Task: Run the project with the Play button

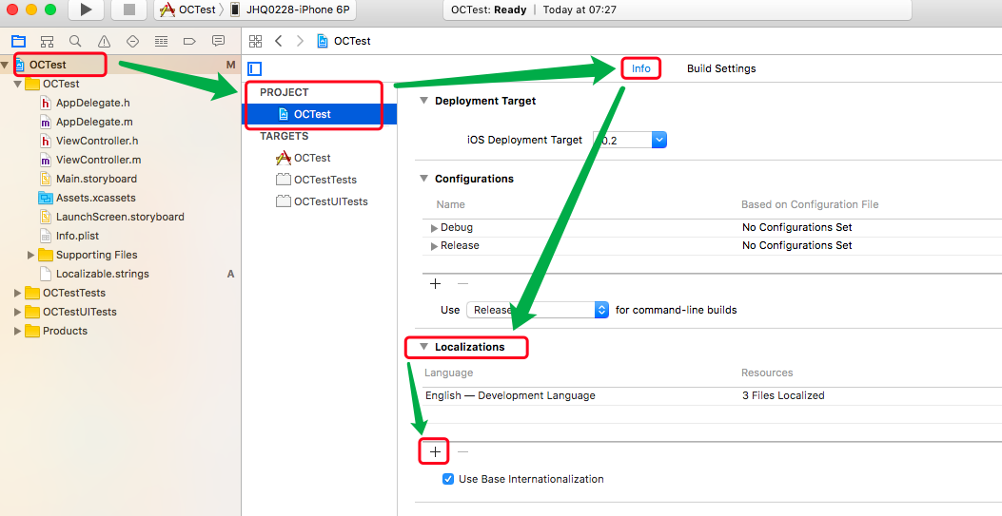Action: [x=86, y=10]
